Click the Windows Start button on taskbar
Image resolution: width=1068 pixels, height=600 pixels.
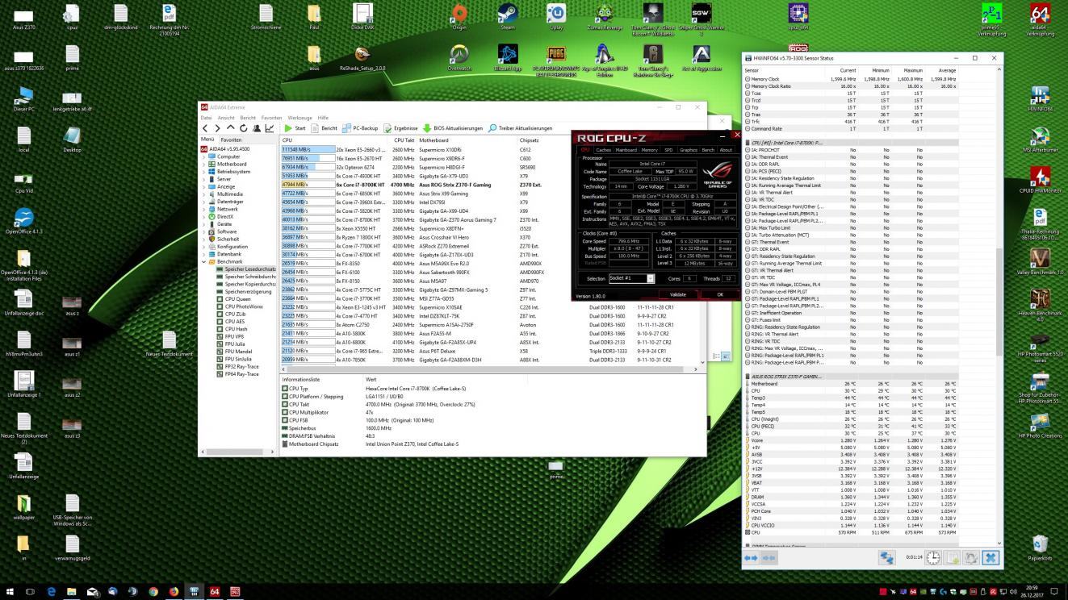point(10,591)
